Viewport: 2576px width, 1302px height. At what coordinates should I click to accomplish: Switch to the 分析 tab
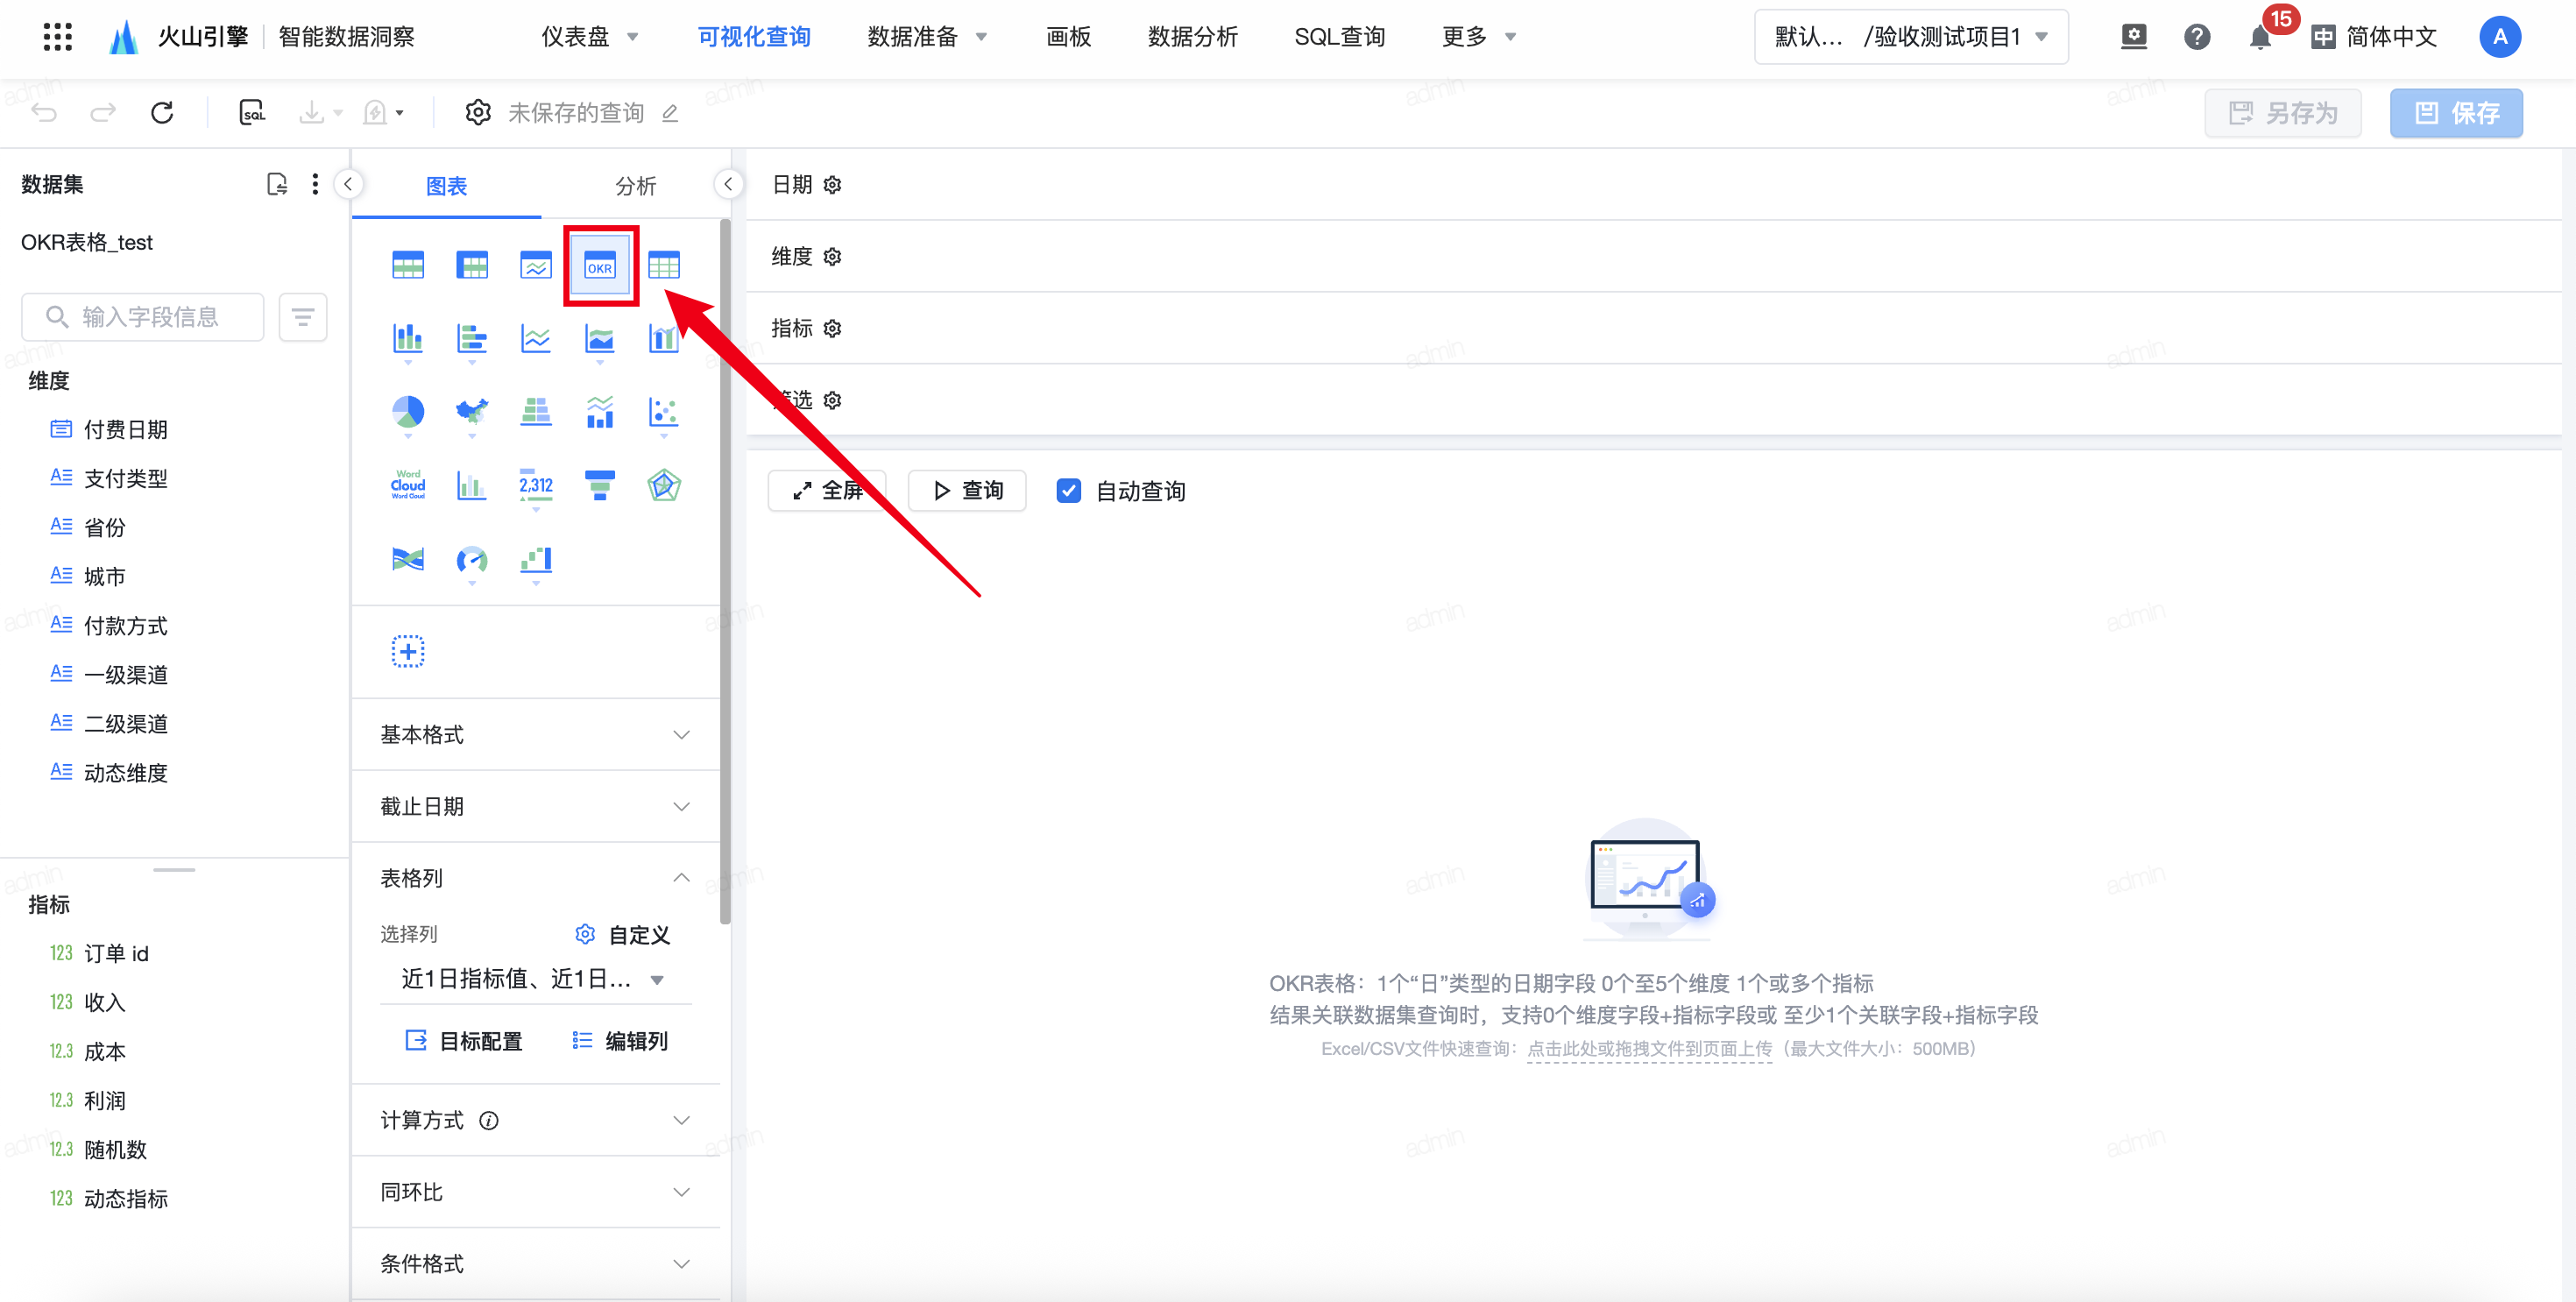pyautogui.click(x=635, y=186)
